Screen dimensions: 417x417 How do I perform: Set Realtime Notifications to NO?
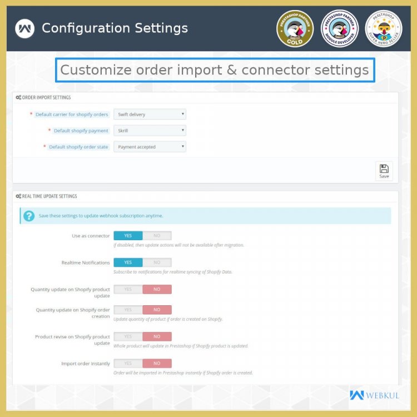[x=157, y=262]
